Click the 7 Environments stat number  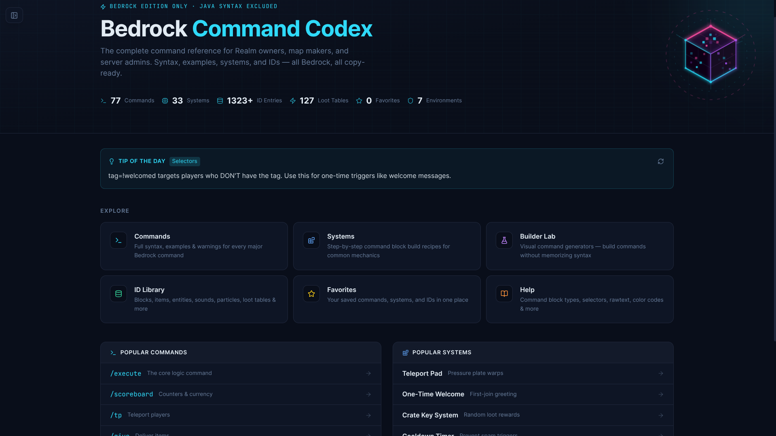pyautogui.click(x=420, y=101)
